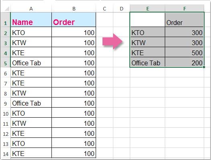The height and width of the screenshot is (160, 211).
Task: Select column A header
Action: click(31, 8)
